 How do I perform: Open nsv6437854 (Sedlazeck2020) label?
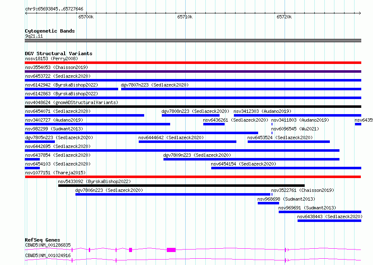click(58, 155)
